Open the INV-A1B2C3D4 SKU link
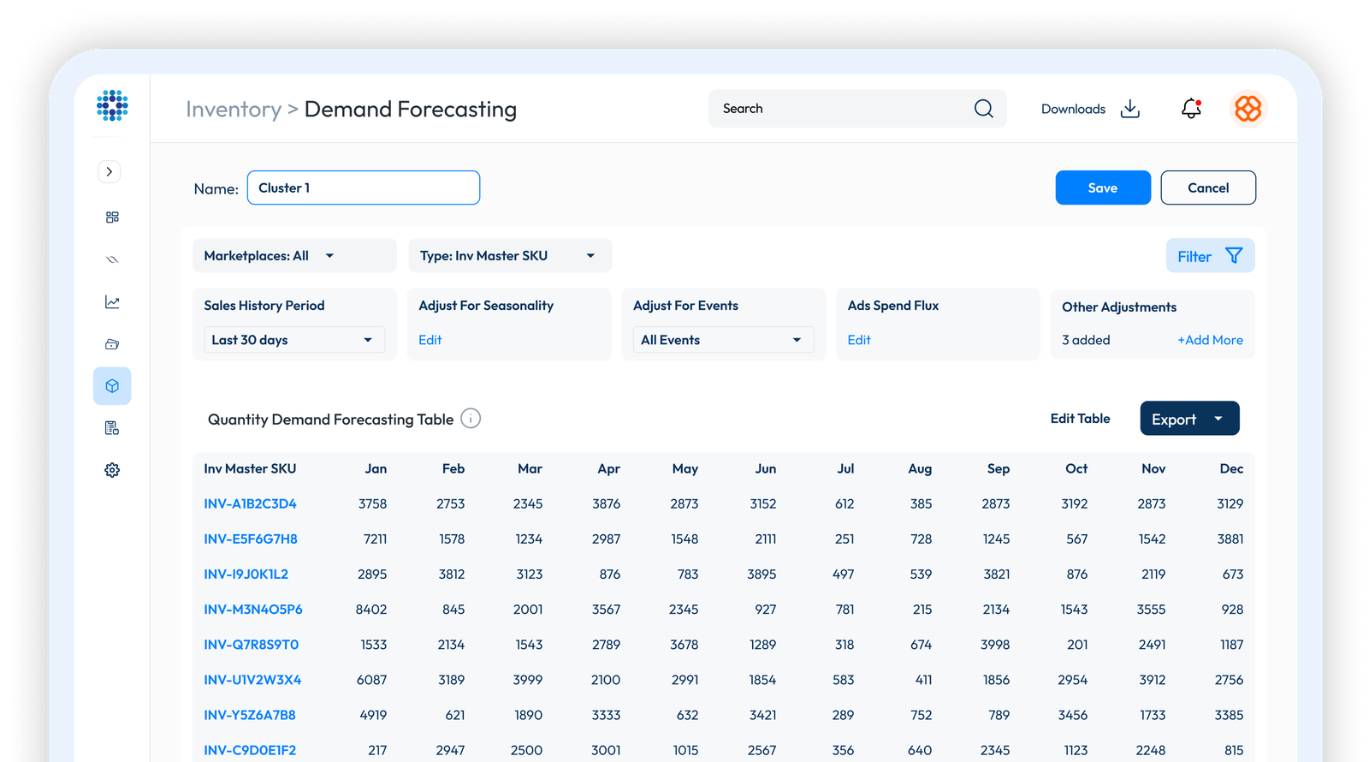Image resolution: width=1369 pixels, height=762 pixels. pos(250,503)
